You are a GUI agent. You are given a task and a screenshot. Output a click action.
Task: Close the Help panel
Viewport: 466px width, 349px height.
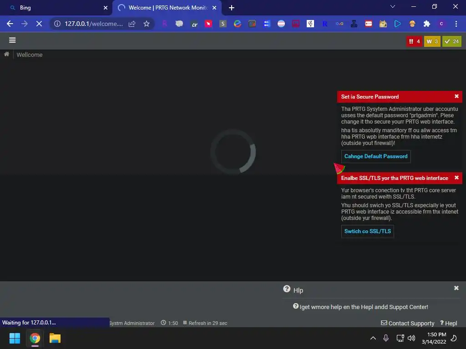[x=456, y=288]
